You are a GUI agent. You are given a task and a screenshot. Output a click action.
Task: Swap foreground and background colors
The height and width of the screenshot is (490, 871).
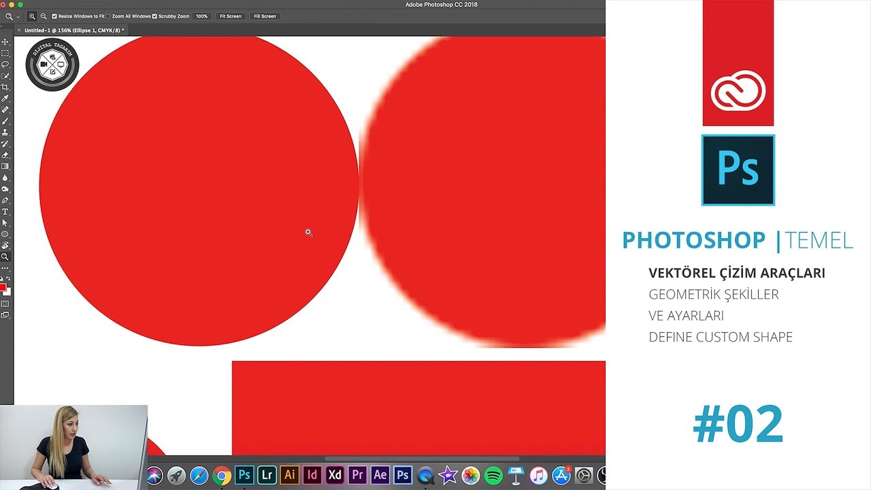(x=9, y=279)
